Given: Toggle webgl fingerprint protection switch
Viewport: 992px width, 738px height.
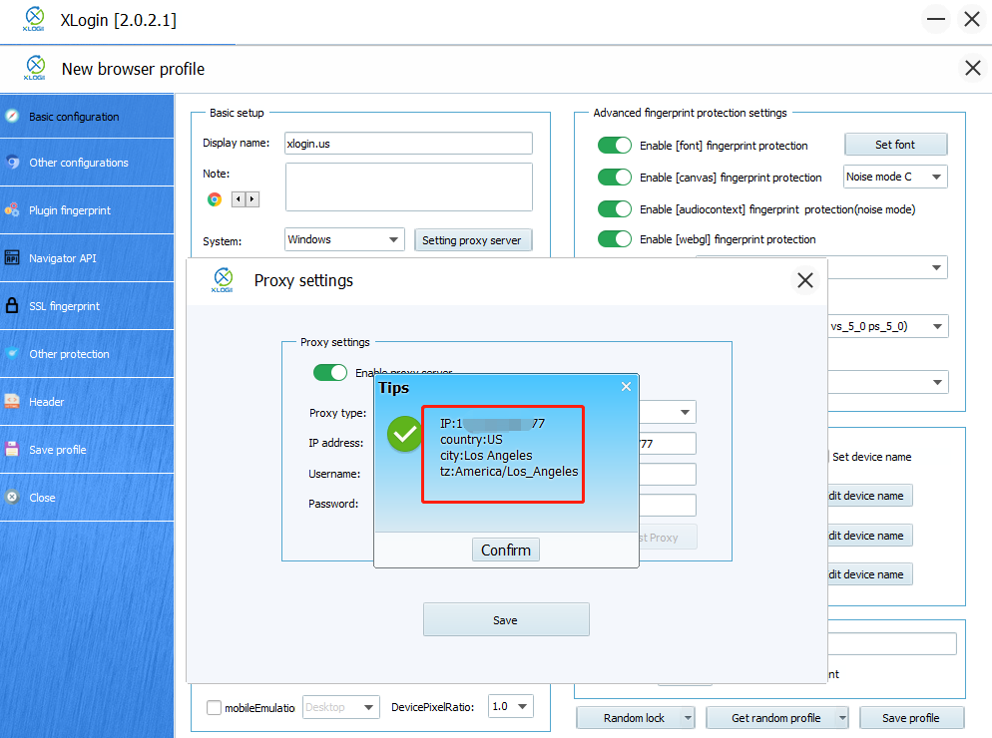Looking at the screenshot, I should (x=615, y=239).
